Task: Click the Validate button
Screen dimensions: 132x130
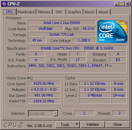Action: (x=93, y=124)
